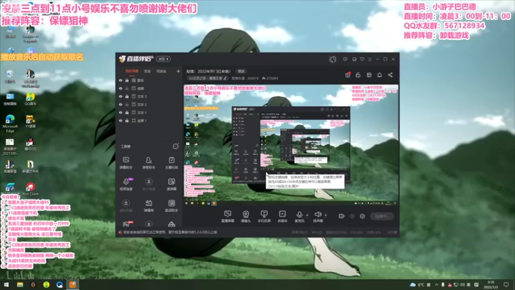Open the notification bell

click(379, 75)
